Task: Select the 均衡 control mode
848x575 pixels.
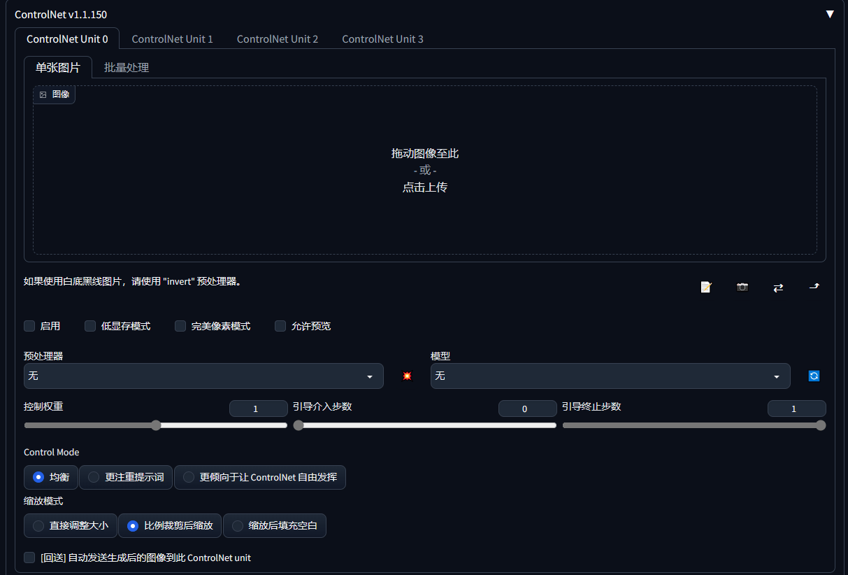Action: click(51, 477)
